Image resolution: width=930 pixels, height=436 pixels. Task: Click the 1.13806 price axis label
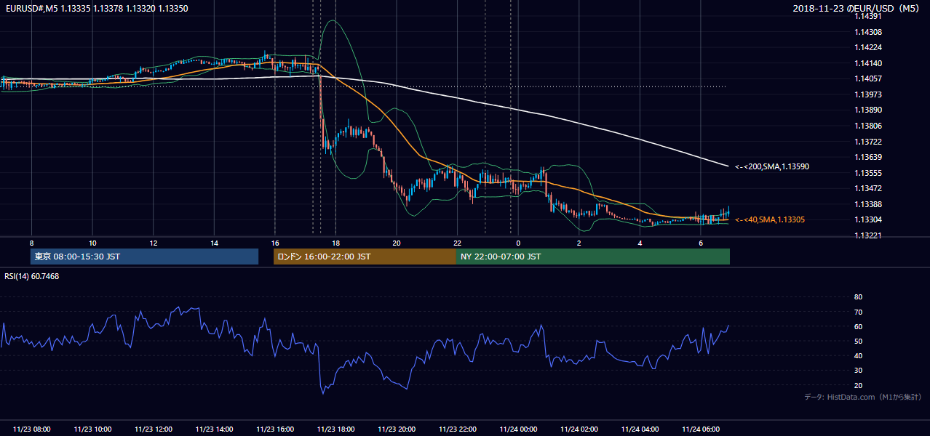(869, 126)
